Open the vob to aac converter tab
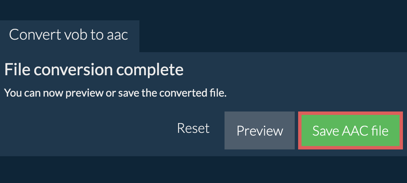The height and width of the screenshot is (183, 407). (x=69, y=35)
